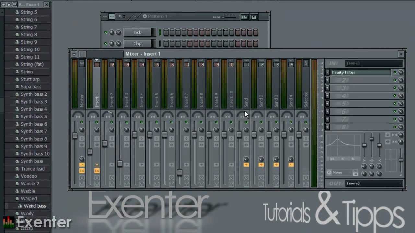
Task: Click the Fruity Filter effect slot
Action: click(361, 72)
